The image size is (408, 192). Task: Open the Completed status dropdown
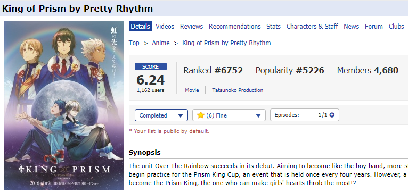click(161, 115)
